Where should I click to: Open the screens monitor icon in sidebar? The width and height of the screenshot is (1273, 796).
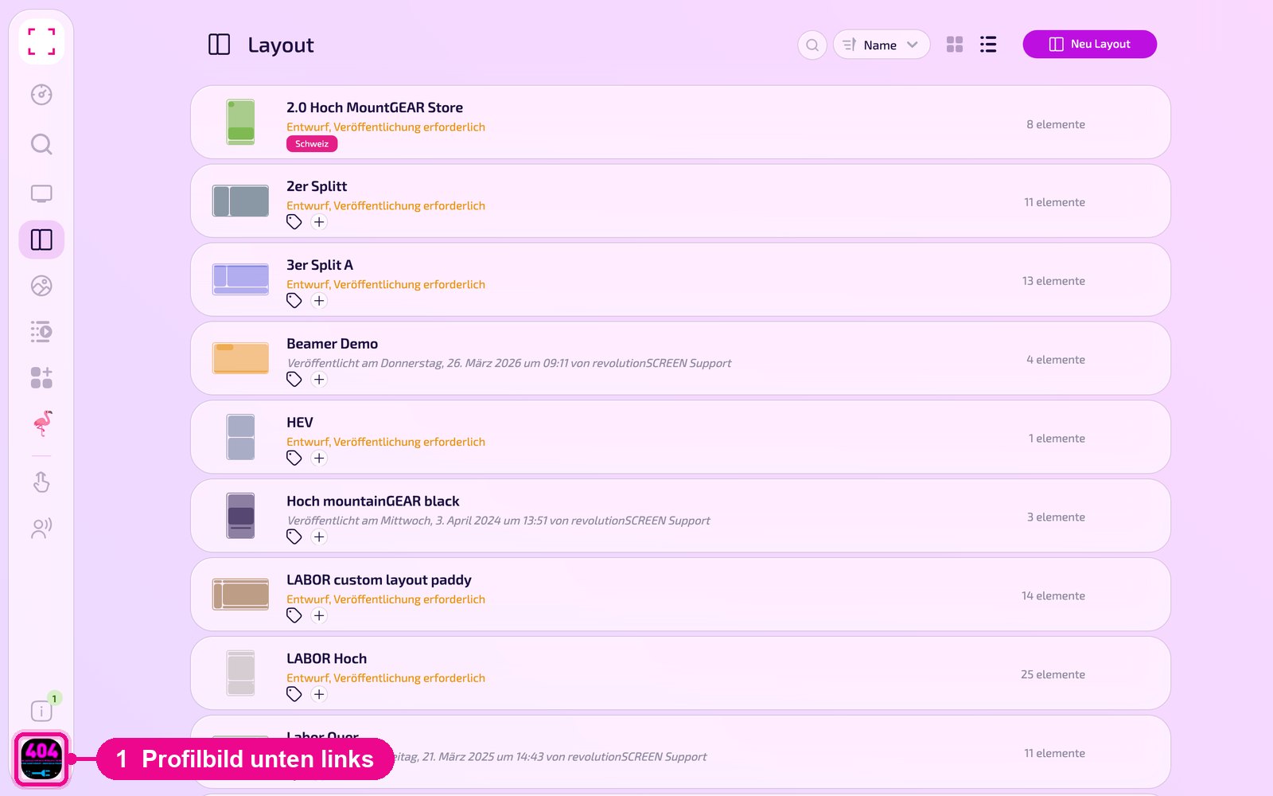tap(41, 193)
